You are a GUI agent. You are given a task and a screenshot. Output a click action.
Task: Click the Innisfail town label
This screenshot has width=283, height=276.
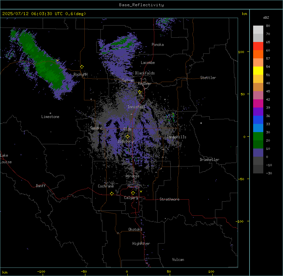click(x=136, y=107)
